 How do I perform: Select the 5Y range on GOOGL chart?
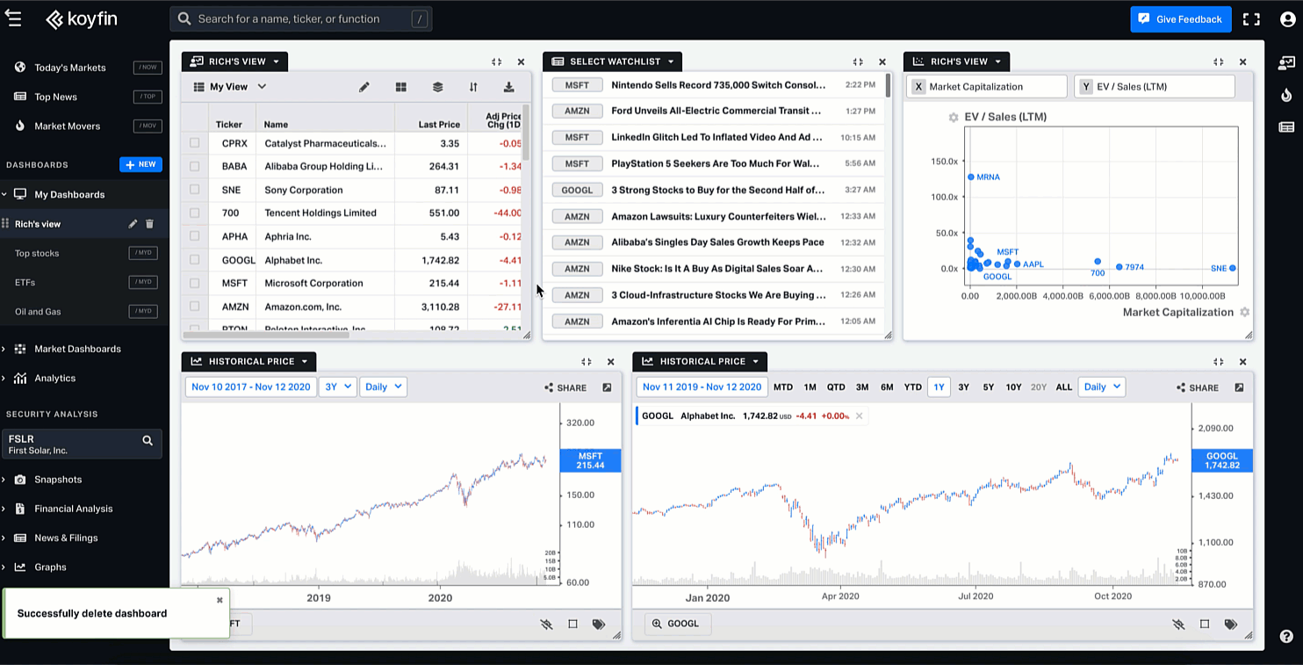989,387
